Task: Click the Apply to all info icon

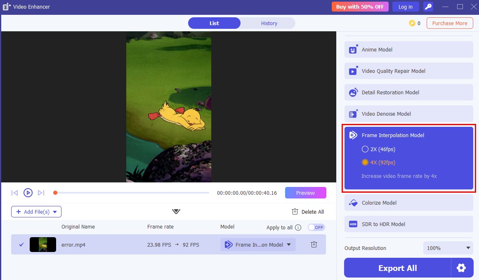Action: 298,228
